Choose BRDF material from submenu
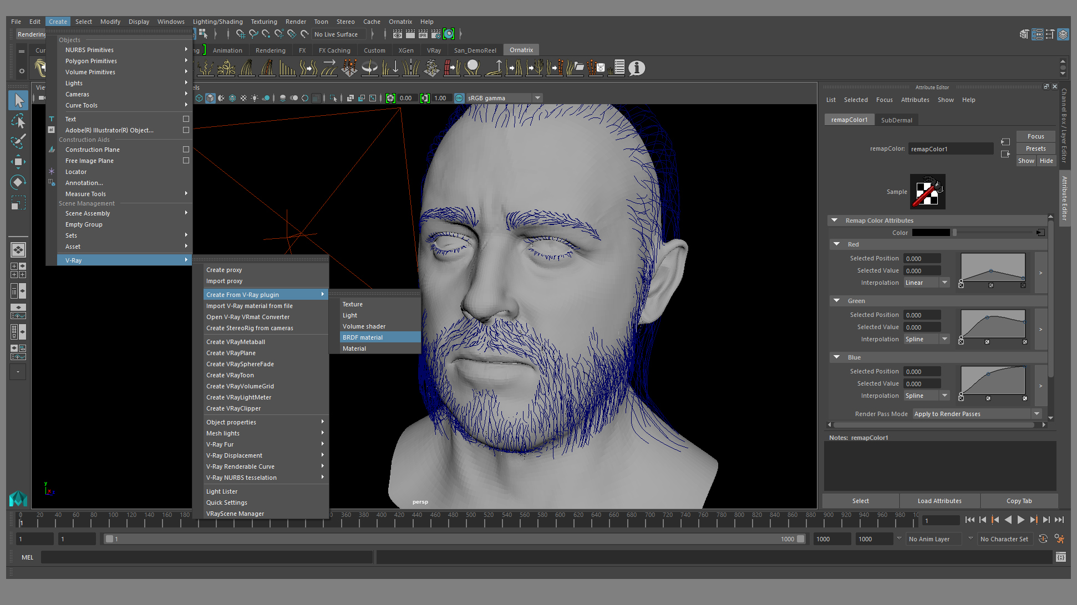 tap(380, 337)
